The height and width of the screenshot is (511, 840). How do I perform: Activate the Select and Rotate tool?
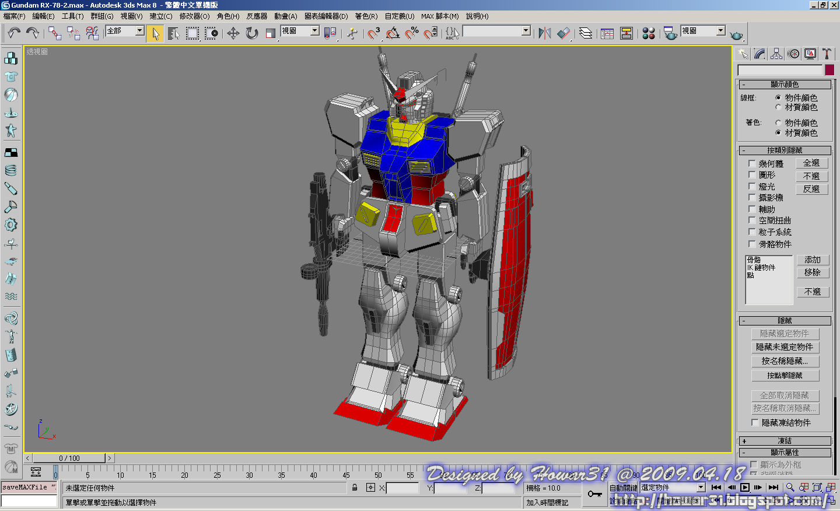(x=252, y=33)
